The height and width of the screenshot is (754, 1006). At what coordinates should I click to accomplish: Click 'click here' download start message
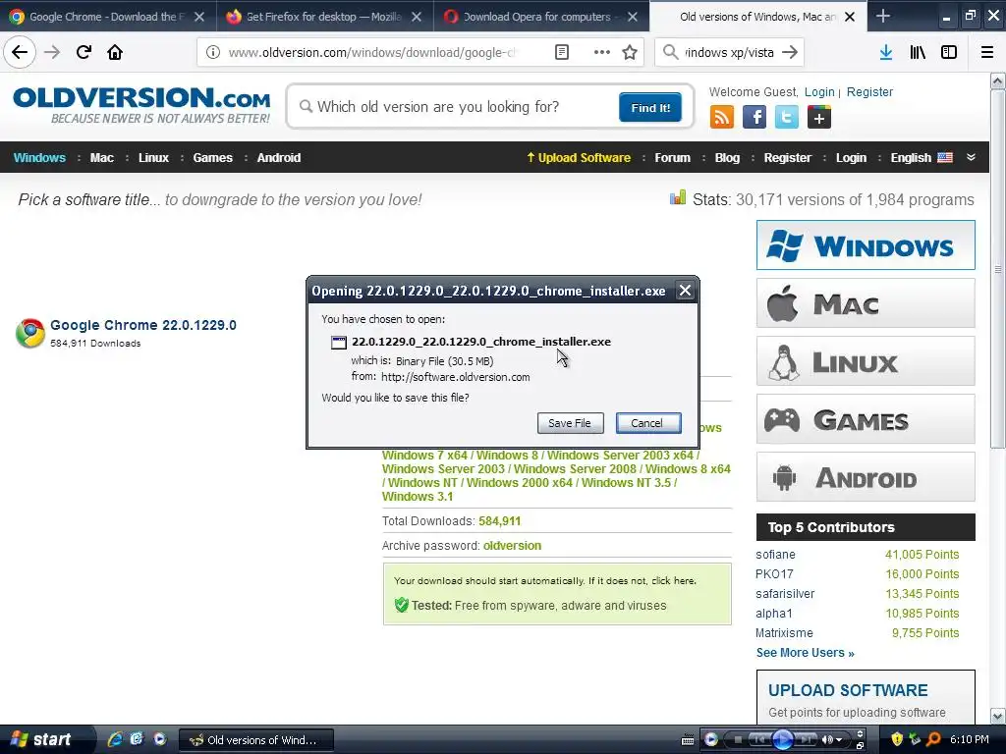click(672, 581)
